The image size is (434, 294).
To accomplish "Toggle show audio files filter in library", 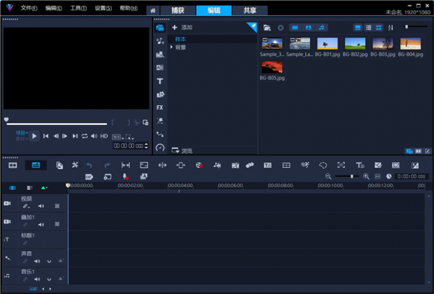I will point(321,27).
